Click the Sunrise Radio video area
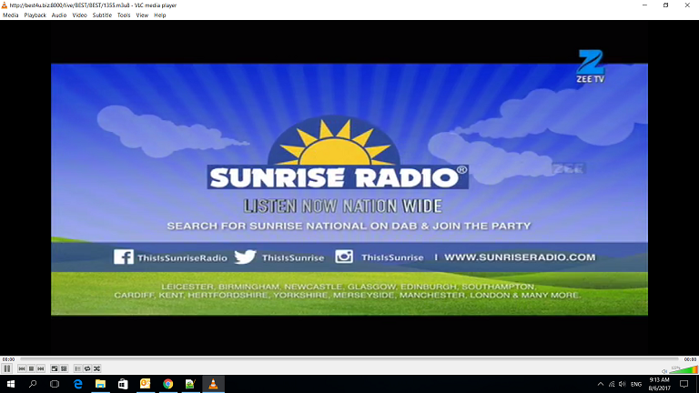Image resolution: width=699 pixels, height=393 pixels. coord(349,189)
